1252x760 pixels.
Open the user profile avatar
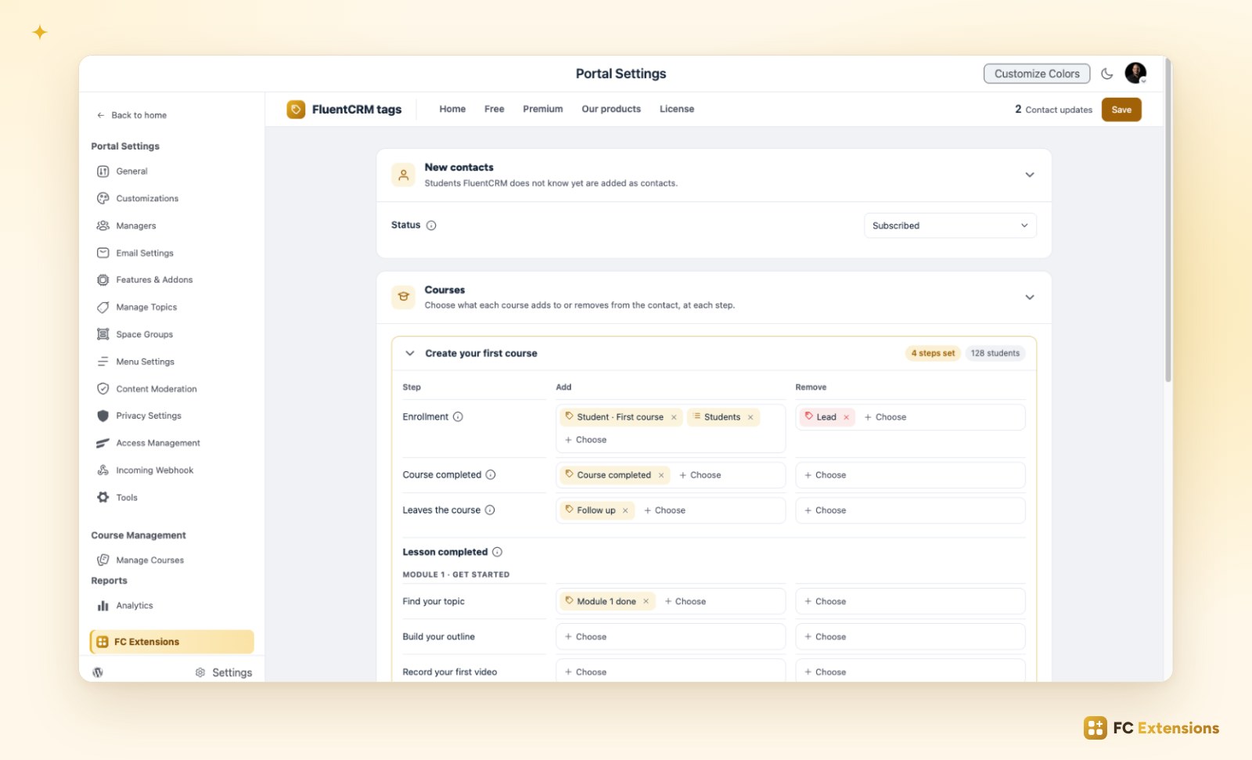tap(1135, 73)
